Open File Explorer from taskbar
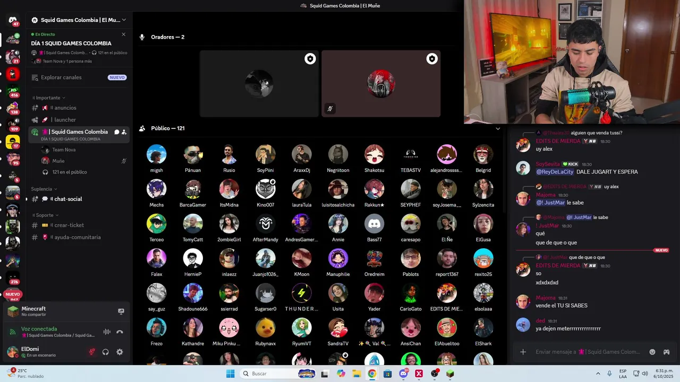Image resolution: width=680 pixels, height=382 pixels. [x=356, y=374]
